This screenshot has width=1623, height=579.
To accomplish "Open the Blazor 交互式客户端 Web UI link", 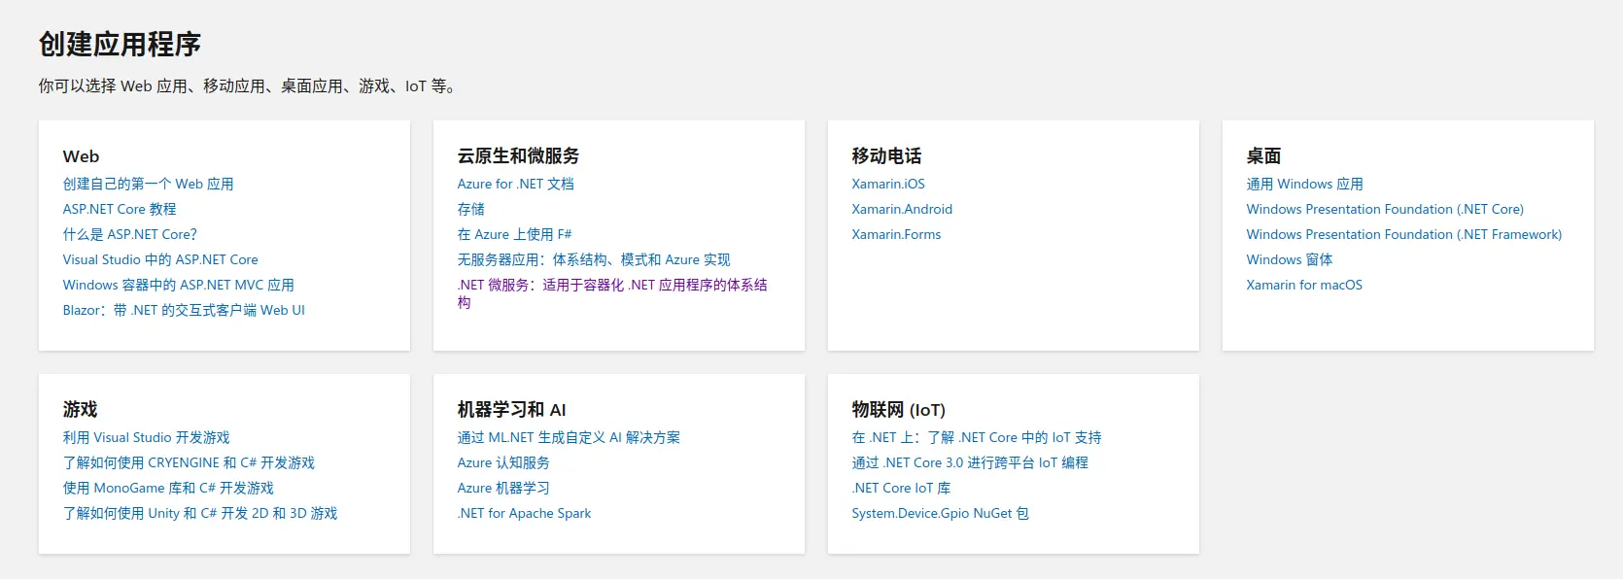I will pos(184,310).
